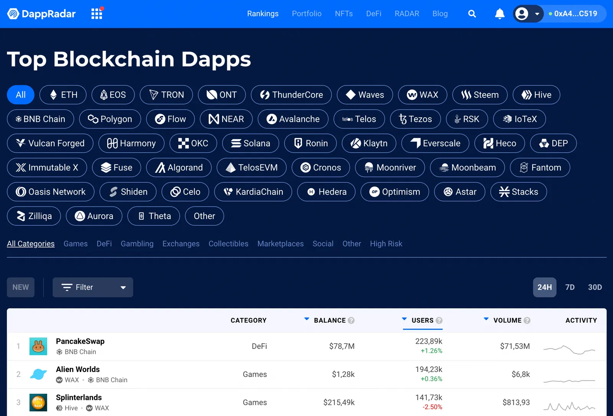
Task: Sort by Volume column
Action: click(507, 320)
